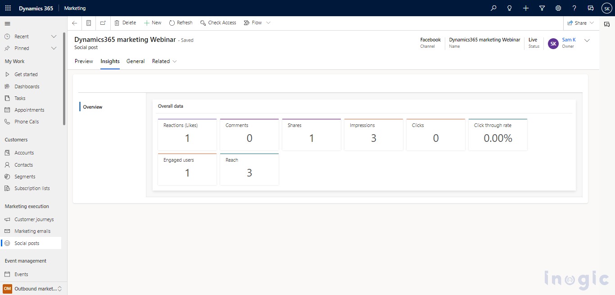The height and width of the screenshot is (295, 615).
Task: Expand the Flow dropdown chevron
Action: coord(268,23)
